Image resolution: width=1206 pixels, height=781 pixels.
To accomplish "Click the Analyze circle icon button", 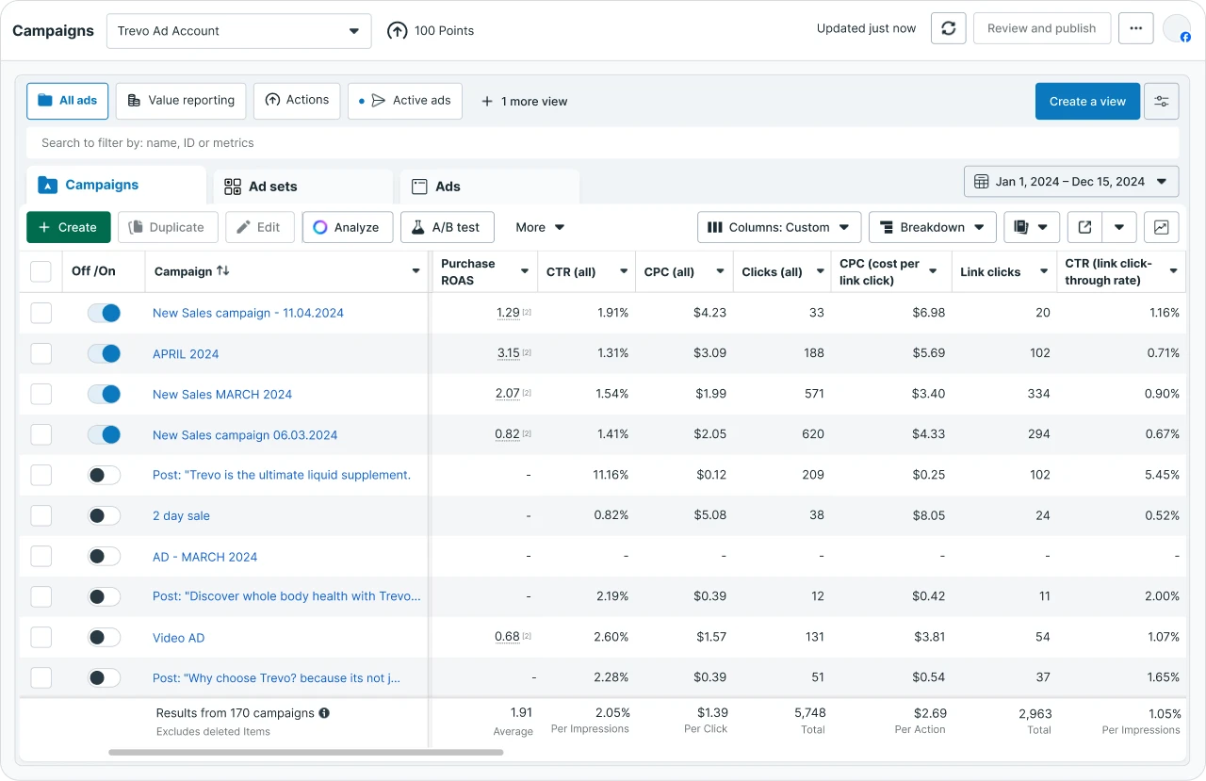I will pyautogui.click(x=348, y=227).
